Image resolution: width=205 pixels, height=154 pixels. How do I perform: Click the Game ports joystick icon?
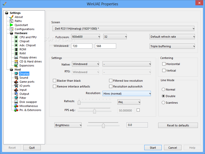(x=16, y=82)
